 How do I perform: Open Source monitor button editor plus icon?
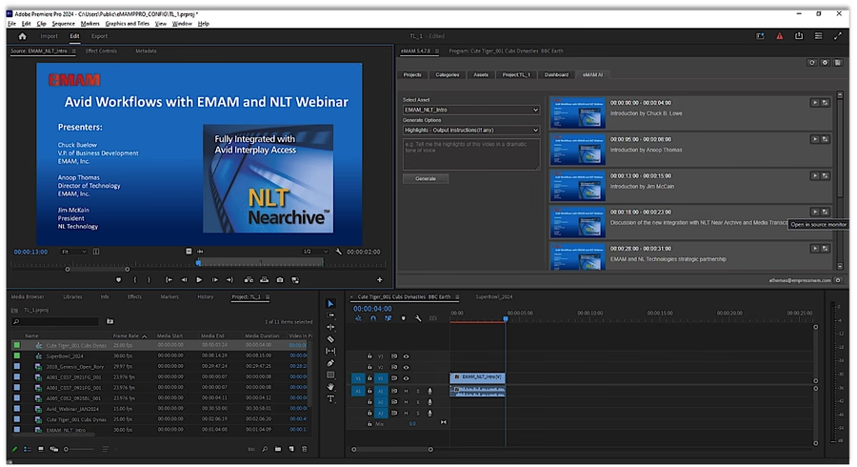click(x=379, y=280)
